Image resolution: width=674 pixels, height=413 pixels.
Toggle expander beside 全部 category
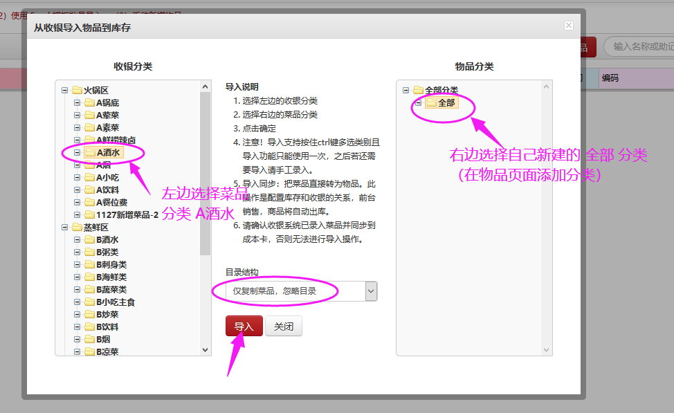point(418,102)
